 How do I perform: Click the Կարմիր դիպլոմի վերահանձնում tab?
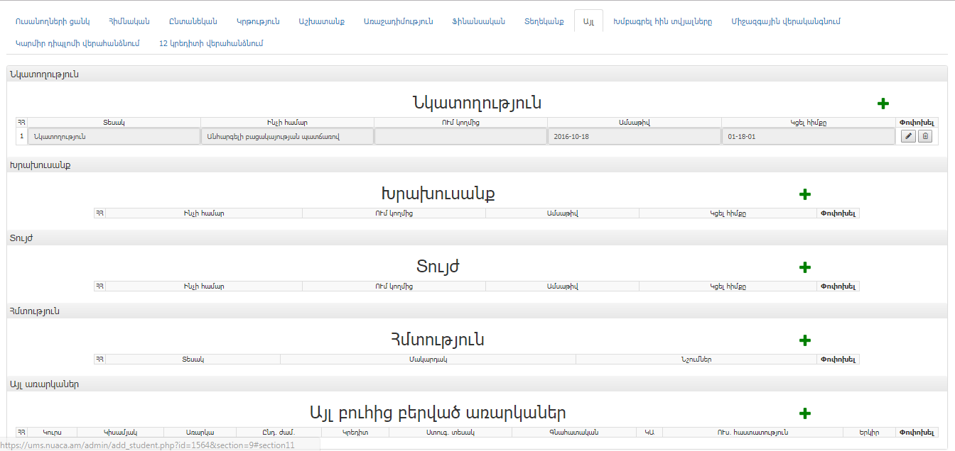coord(77,43)
